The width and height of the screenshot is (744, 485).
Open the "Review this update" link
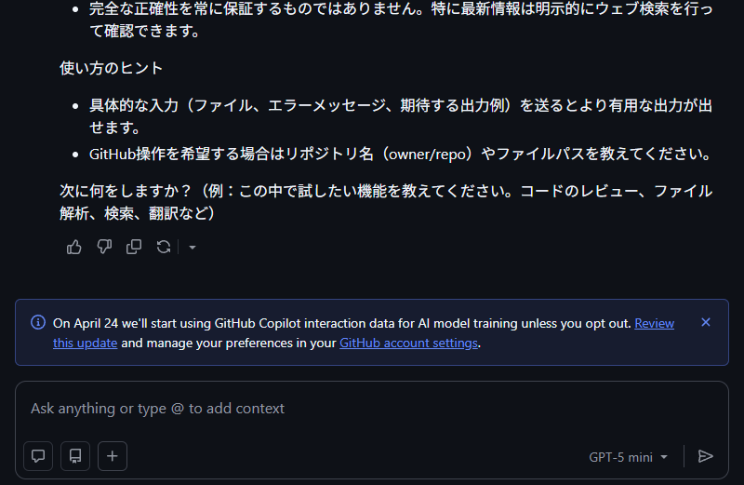coord(655,324)
